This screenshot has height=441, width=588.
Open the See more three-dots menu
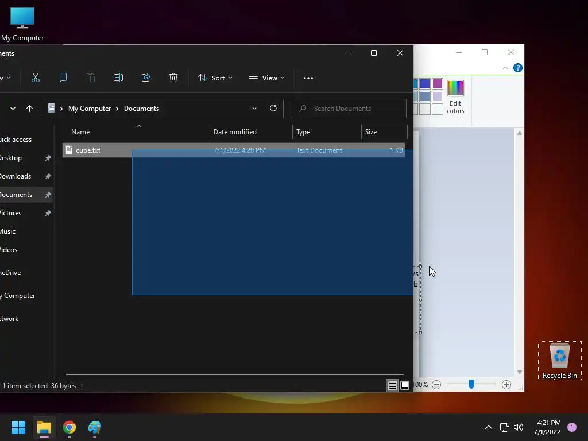click(308, 78)
